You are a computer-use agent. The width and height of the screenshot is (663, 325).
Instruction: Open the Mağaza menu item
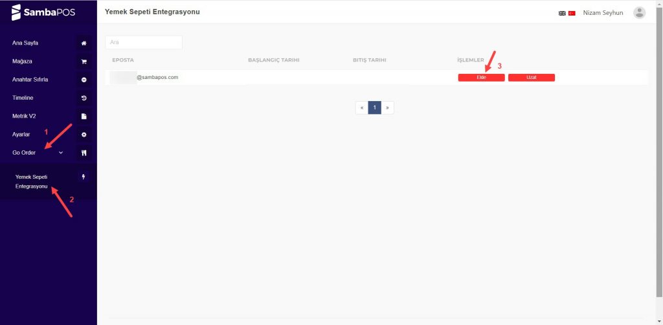click(23, 62)
